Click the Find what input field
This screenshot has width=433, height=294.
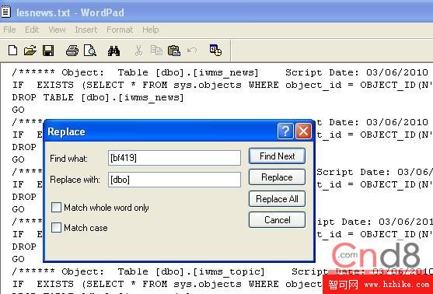point(174,158)
